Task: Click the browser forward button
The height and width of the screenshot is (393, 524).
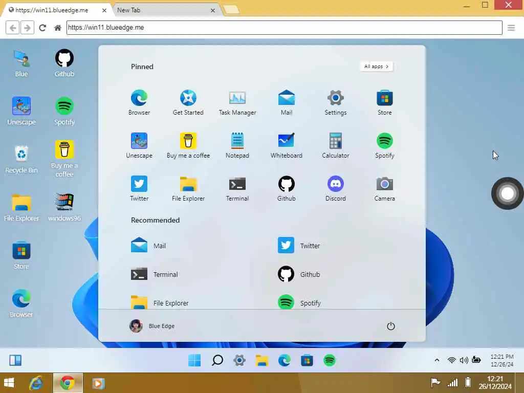Action: tap(28, 28)
